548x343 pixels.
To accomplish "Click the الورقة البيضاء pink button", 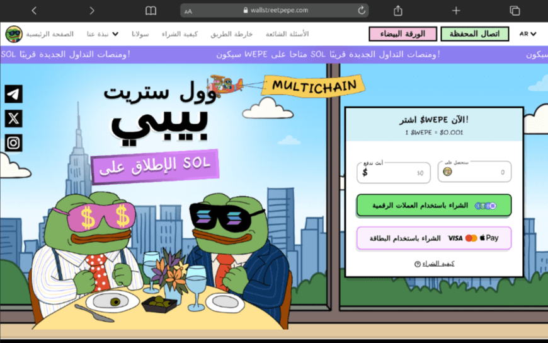I will click(x=402, y=34).
